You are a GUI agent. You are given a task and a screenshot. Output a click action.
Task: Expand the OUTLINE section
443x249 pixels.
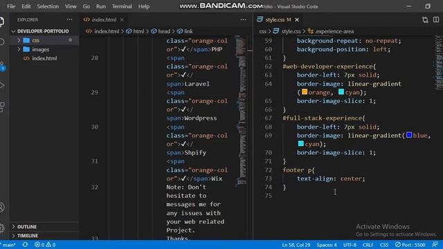point(27,227)
